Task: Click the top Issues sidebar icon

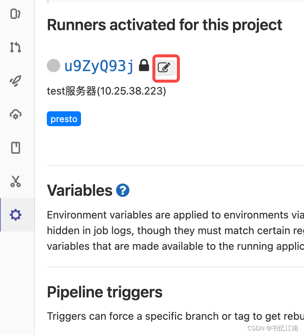Action: coord(15,14)
